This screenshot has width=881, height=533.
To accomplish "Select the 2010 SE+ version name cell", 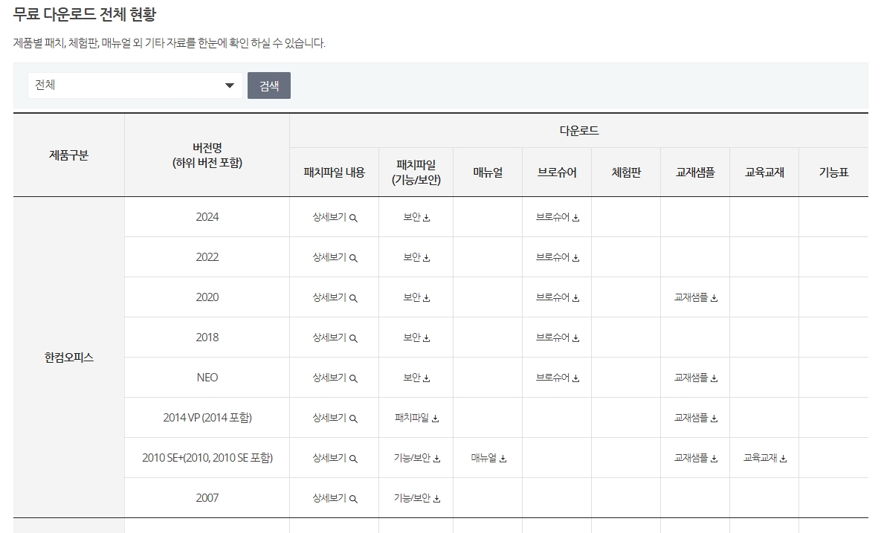I will point(207,458).
